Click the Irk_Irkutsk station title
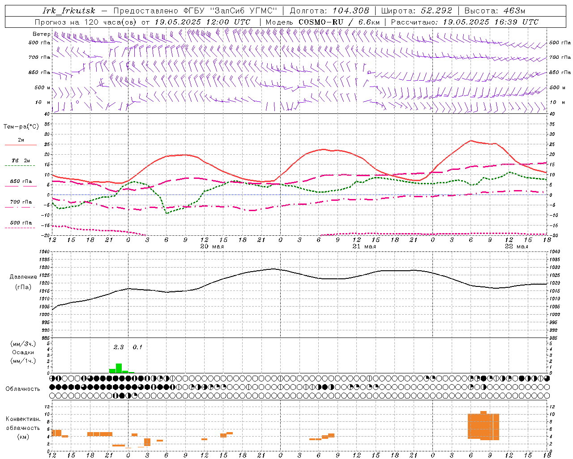The height and width of the screenshot is (459, 573). [x=69, y=11]
